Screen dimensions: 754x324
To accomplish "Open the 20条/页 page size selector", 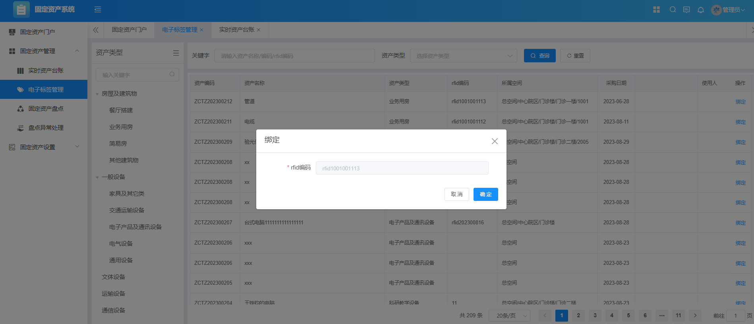I will click(x=509, y=316).
